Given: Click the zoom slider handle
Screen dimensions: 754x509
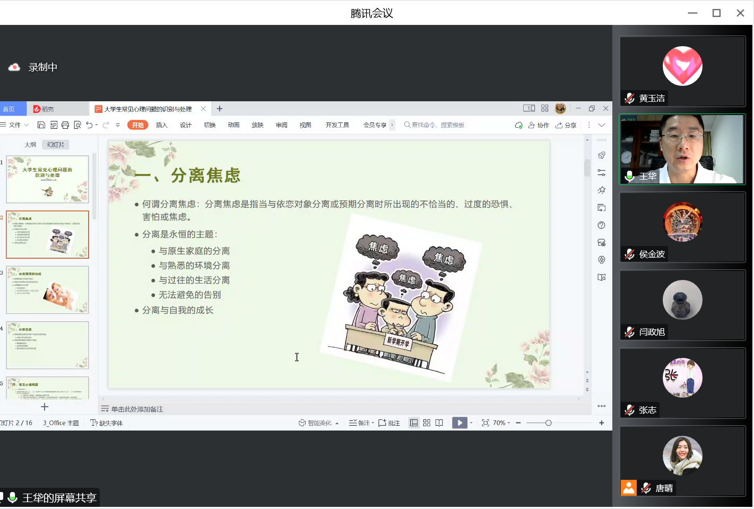Looking at the screenshot, I should [549, 423].
